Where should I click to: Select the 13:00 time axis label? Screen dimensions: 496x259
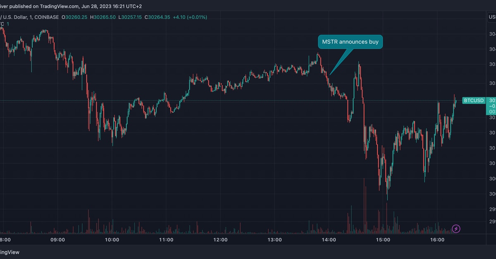275,240
